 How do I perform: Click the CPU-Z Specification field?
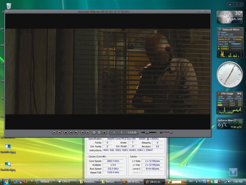tap(133, 139)
